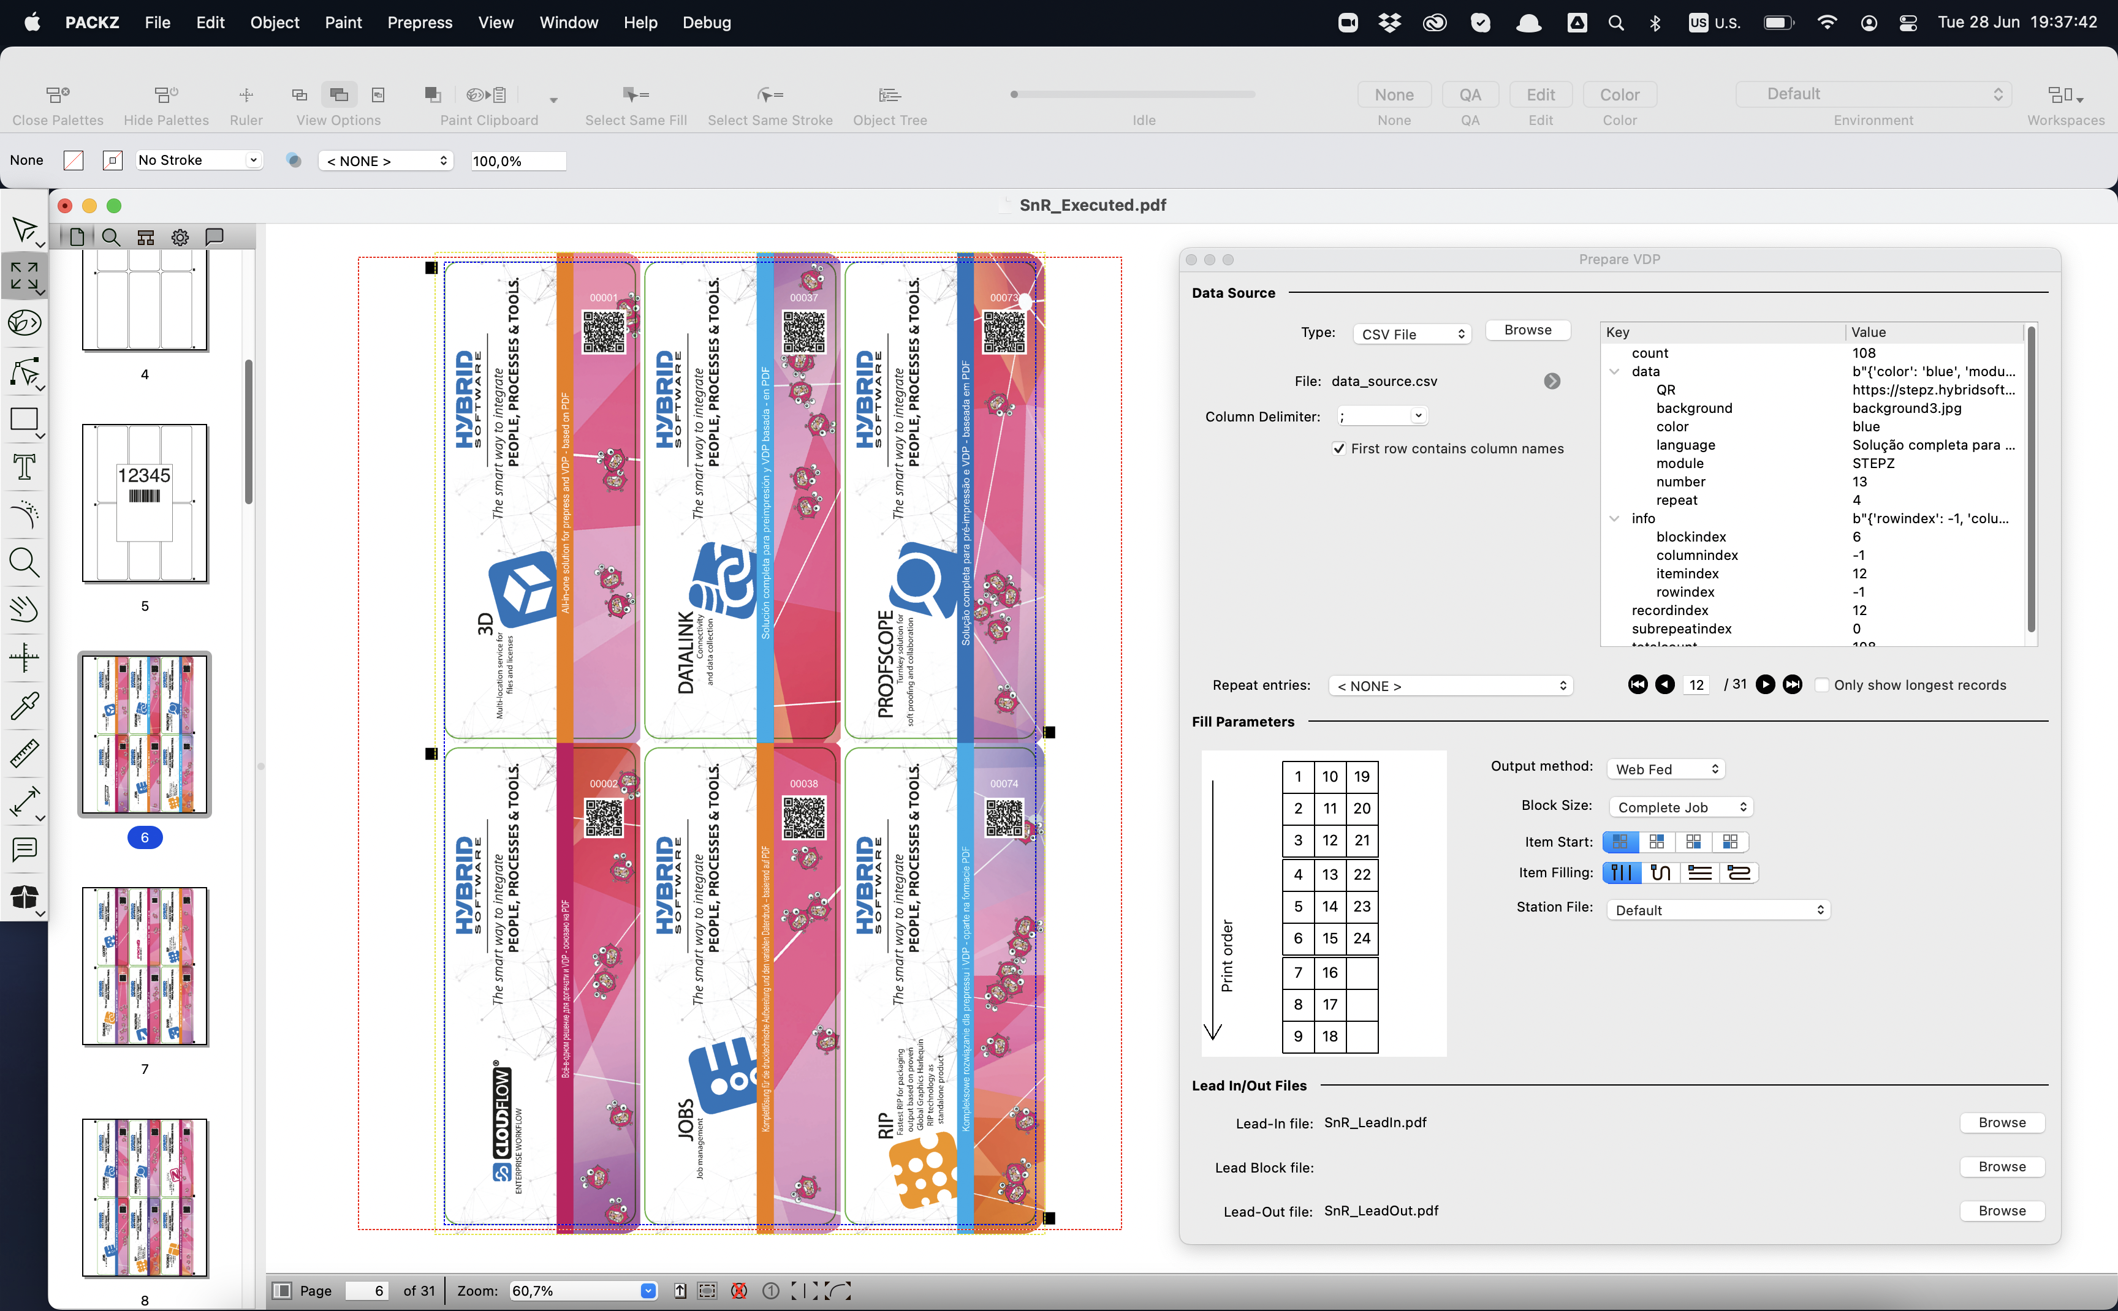Click Browse beside CSV File type

coord(1527,330)
